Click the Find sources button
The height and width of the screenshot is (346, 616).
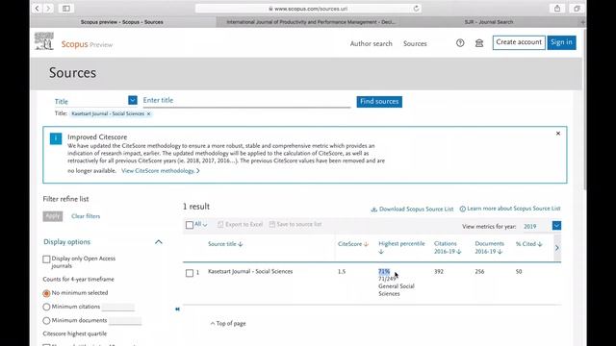pos(379,102)
